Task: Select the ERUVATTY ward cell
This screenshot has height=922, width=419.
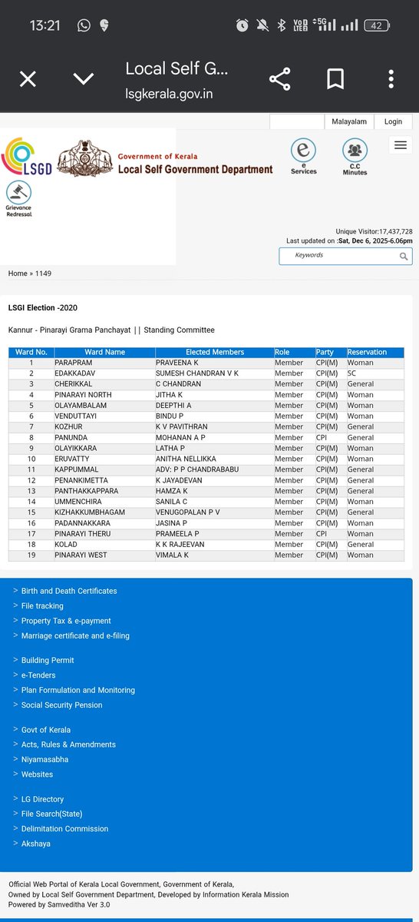Action: [x=104, y=459]
